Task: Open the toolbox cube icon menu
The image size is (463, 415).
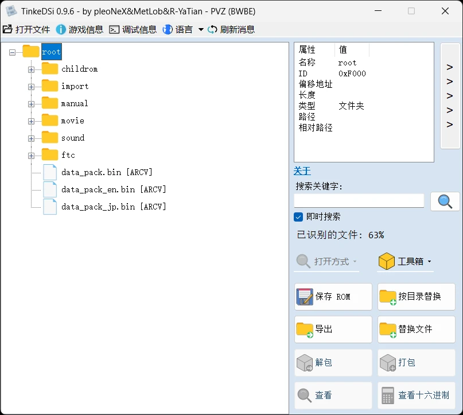Action: 387,262
